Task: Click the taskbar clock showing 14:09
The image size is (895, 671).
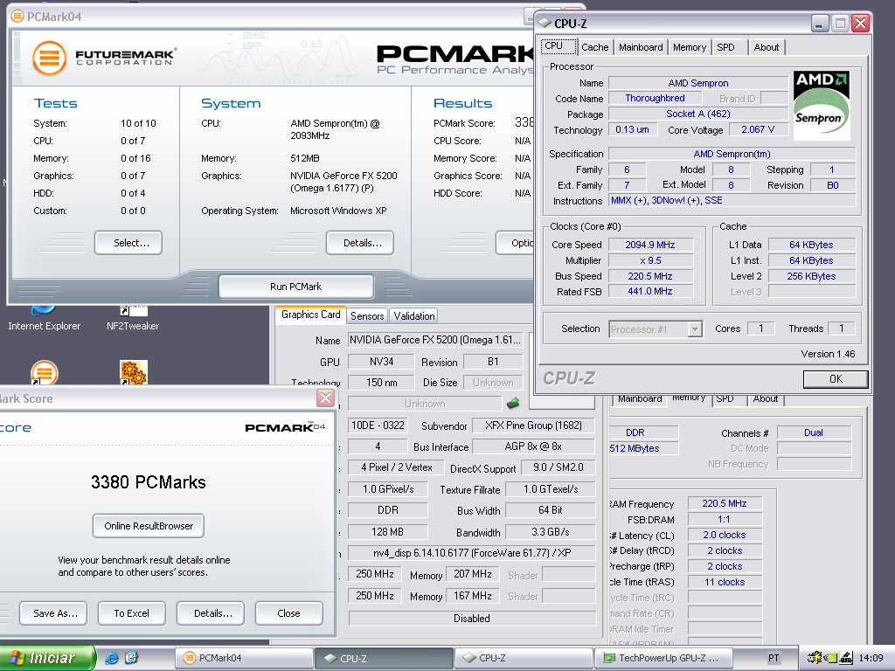Action: pos(871,658)
